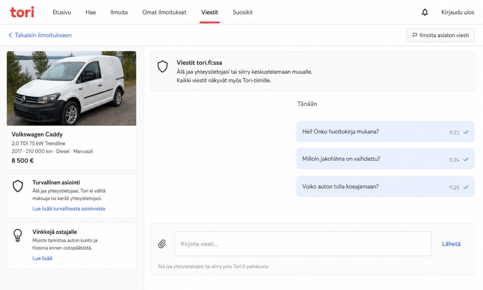Click the Turvallinen asiointi heading
The width and height of the screenshot is (483, 290).
(x=56, y=182)
